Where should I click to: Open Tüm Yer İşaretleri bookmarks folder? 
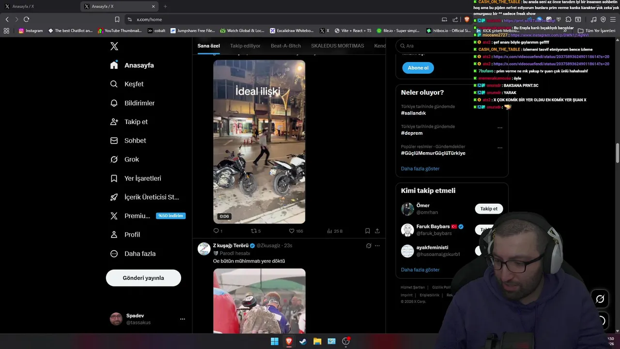pyautogui.click(x=596, y=31)
